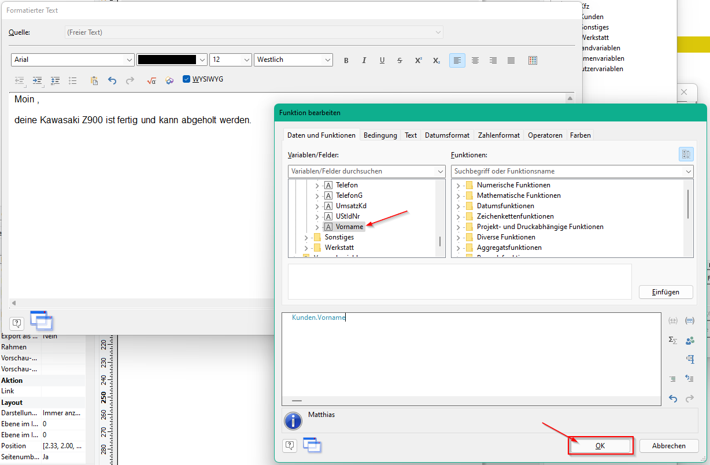This screenshot has height=465, width=710.
Task: Toggle functions tree view mode icon
Action: tap(686, 154)
